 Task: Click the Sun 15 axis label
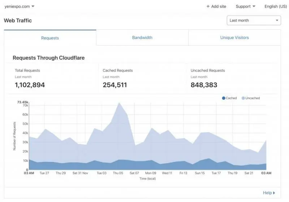click(x=200, y=173)
